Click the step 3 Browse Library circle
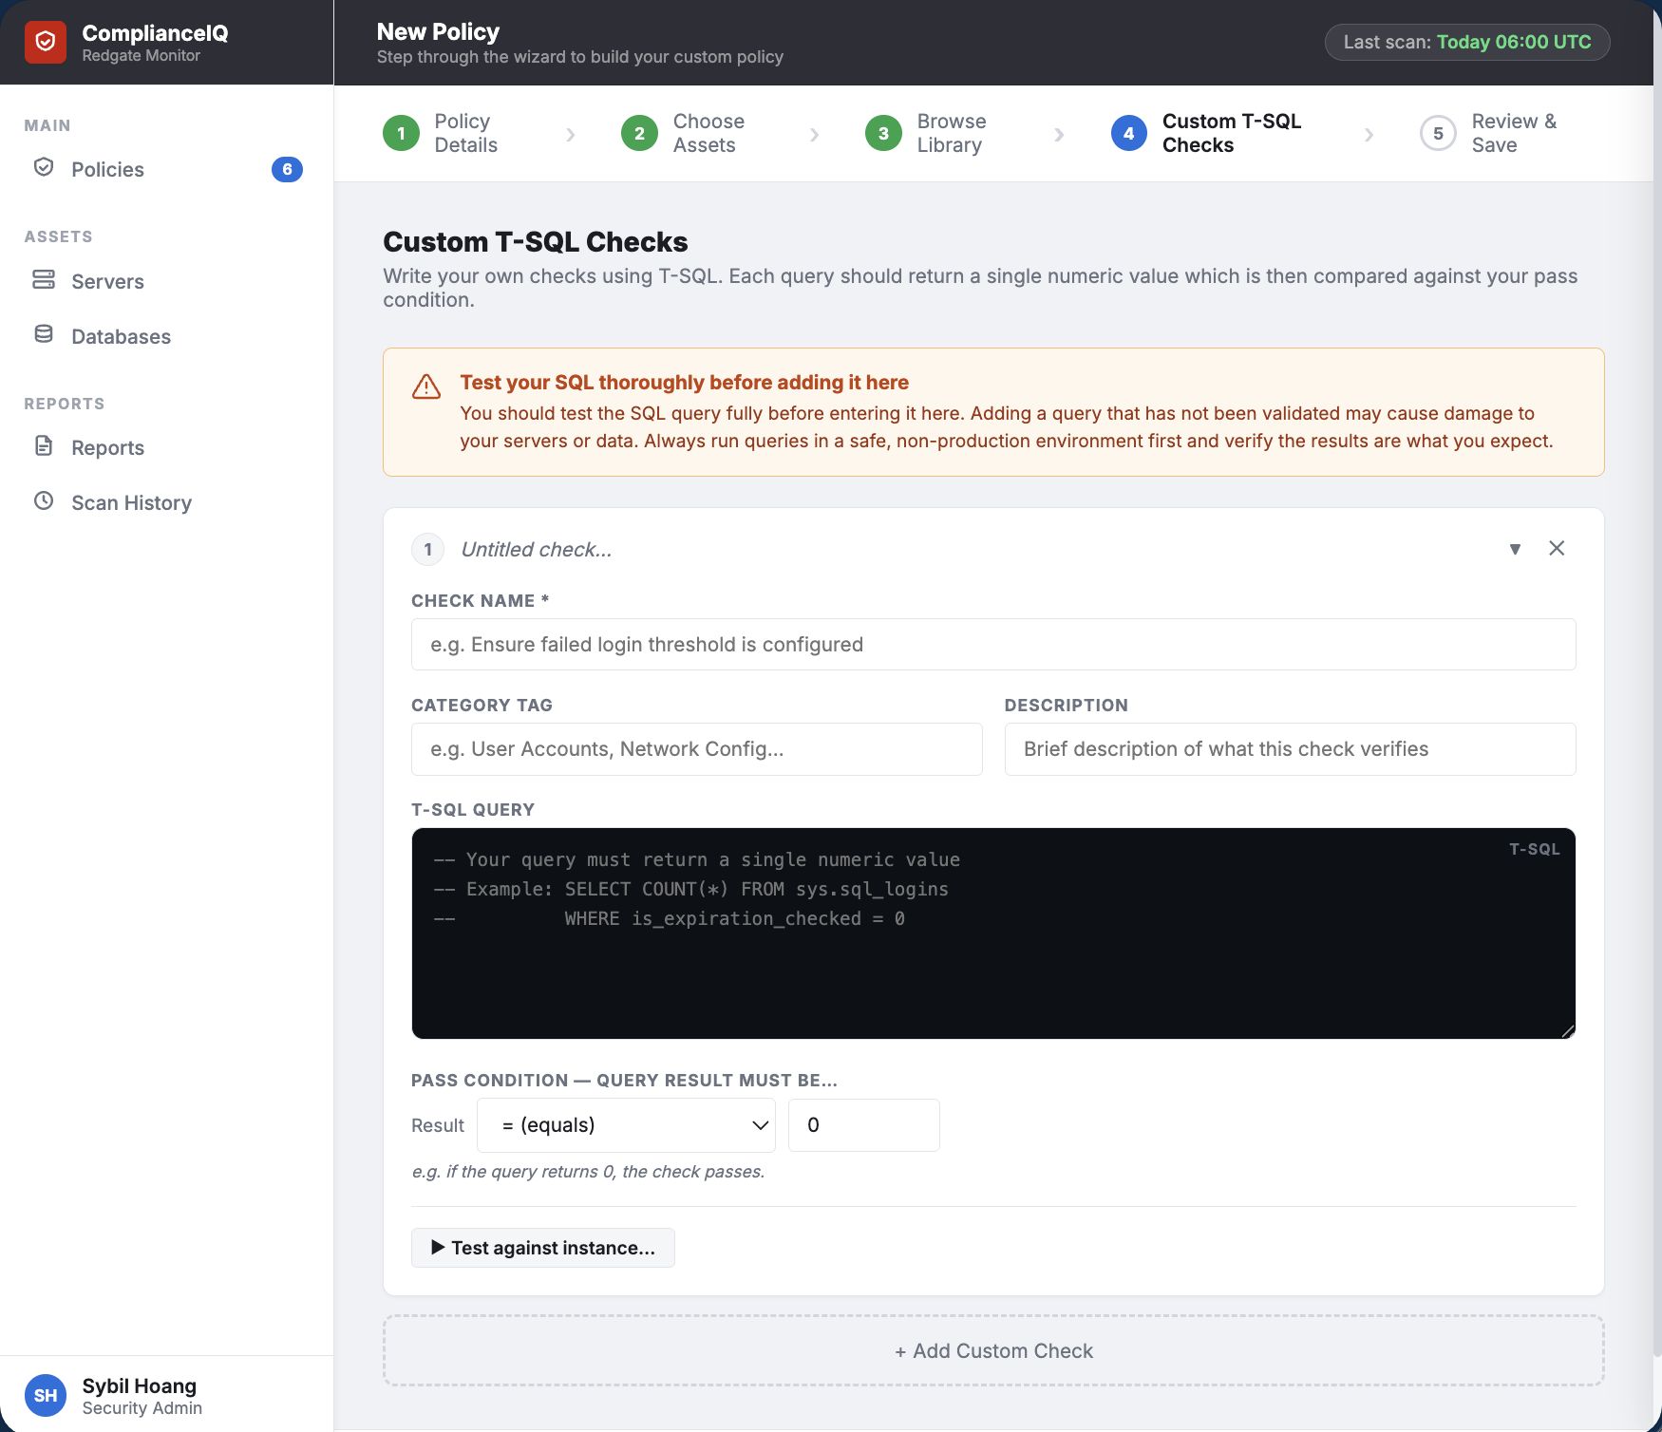The image size is (1662, 1432). (x=883, y=133)
